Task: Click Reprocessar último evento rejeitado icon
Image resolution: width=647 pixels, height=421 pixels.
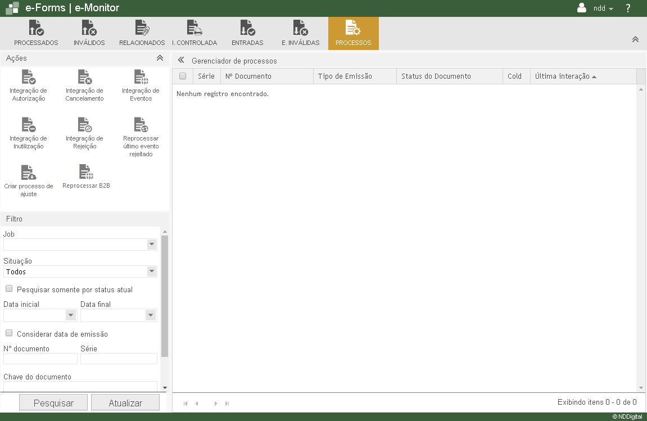Action: click(141, 125)
